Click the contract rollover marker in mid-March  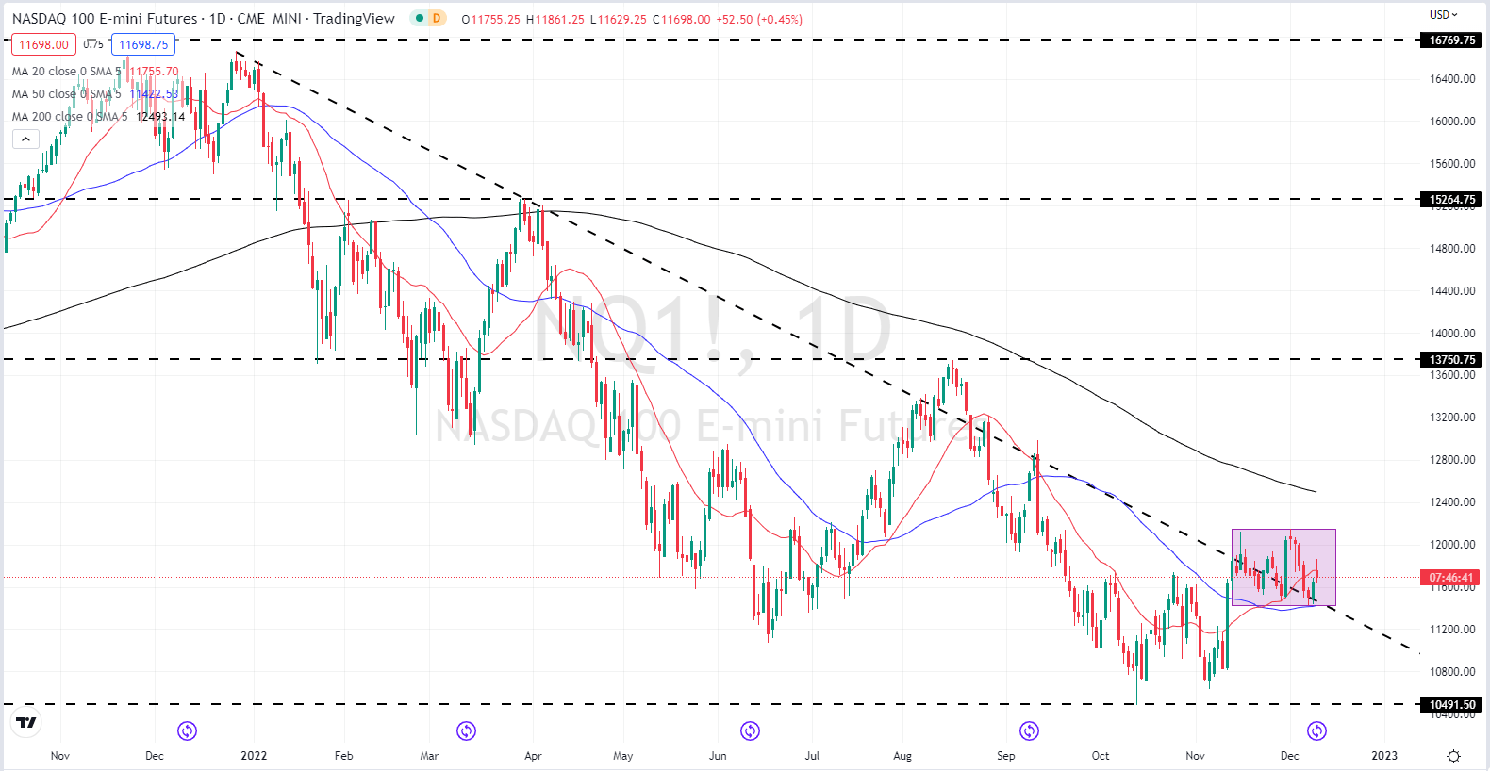pos(466,730)
